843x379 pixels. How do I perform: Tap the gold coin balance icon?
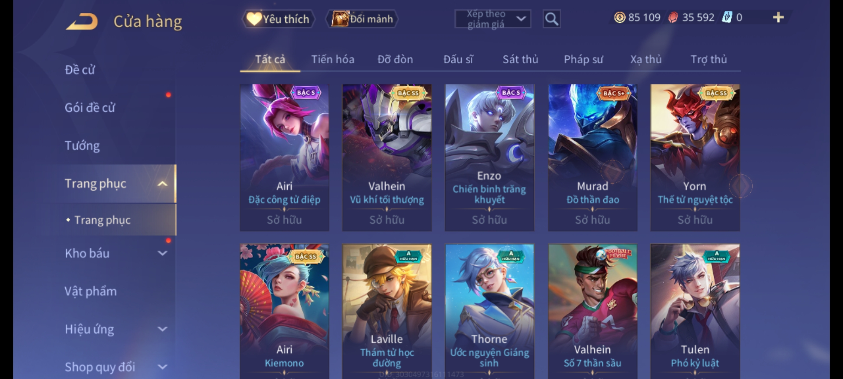(x=620, y=17)
